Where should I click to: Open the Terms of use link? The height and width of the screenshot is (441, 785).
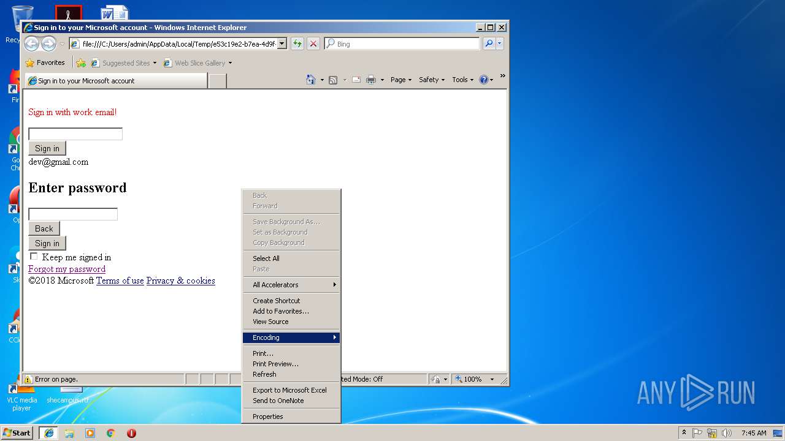point(120,281)
